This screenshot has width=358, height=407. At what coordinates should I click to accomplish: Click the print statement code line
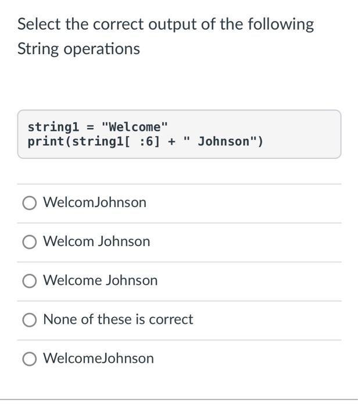[145, 142]
